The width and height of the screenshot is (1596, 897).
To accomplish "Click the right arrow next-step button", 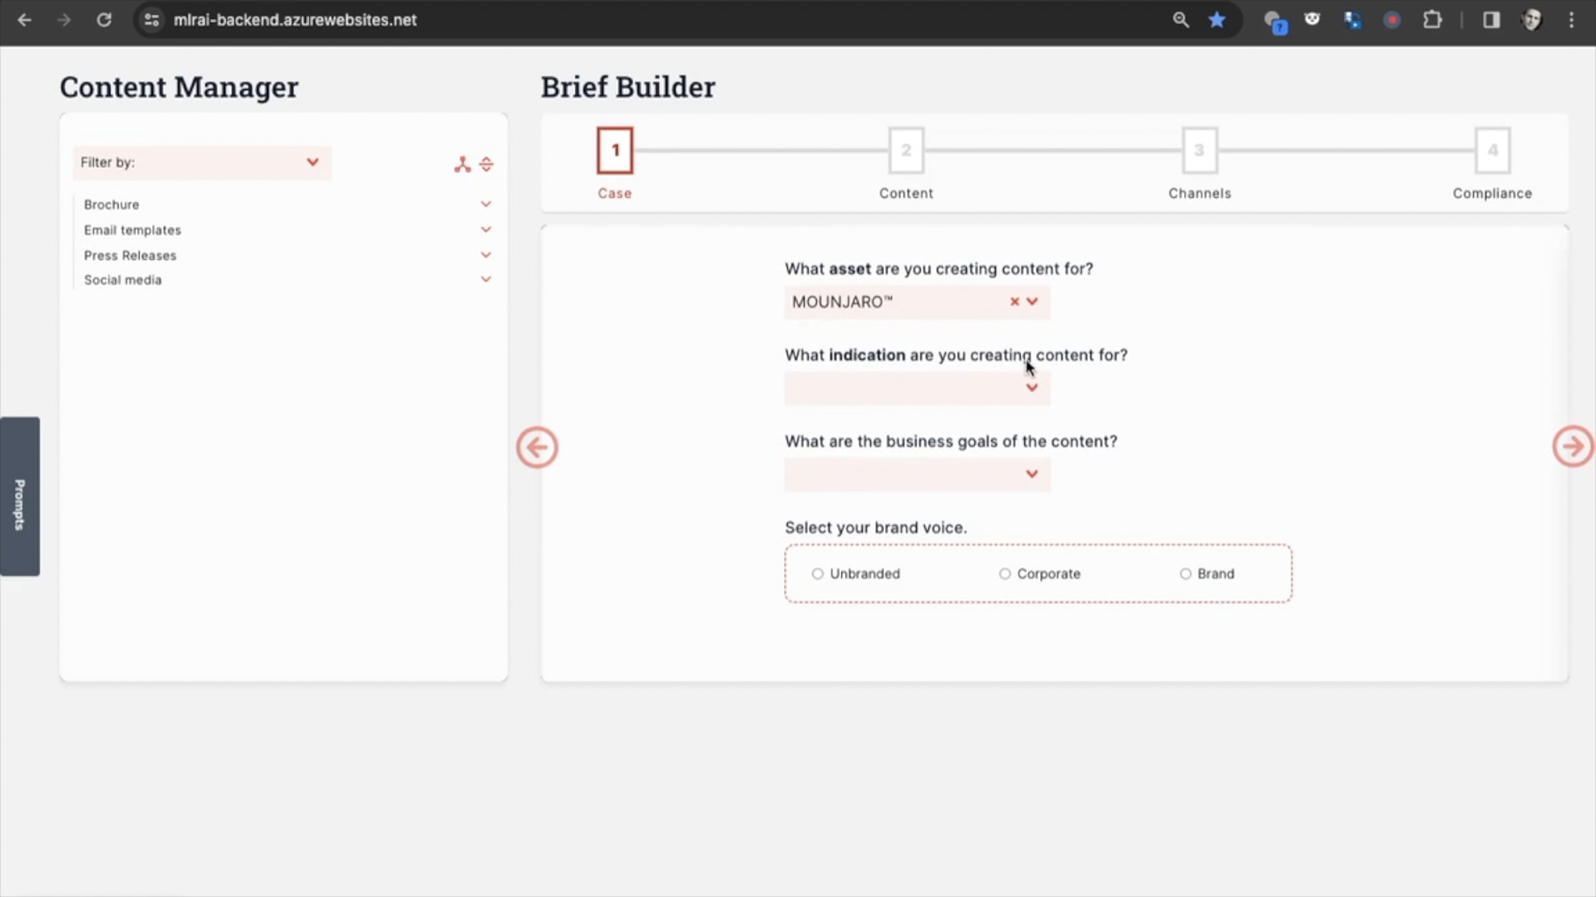I will (x=1572, y=447).
